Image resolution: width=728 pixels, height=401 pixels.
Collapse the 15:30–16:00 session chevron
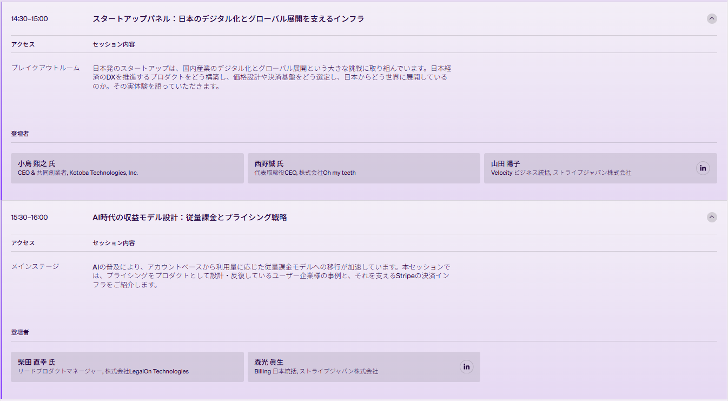point(712,217)
